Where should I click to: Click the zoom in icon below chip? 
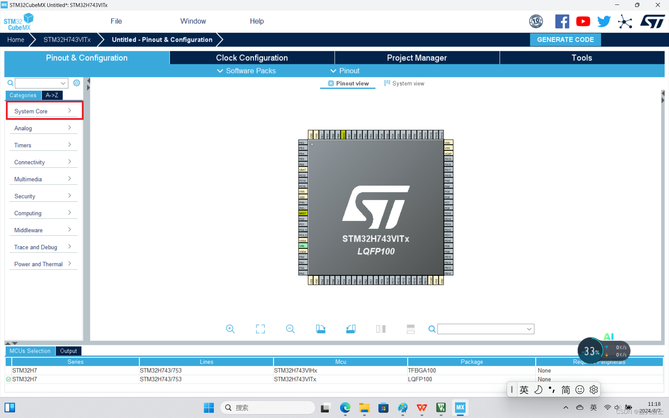click(x=230, y=329)
